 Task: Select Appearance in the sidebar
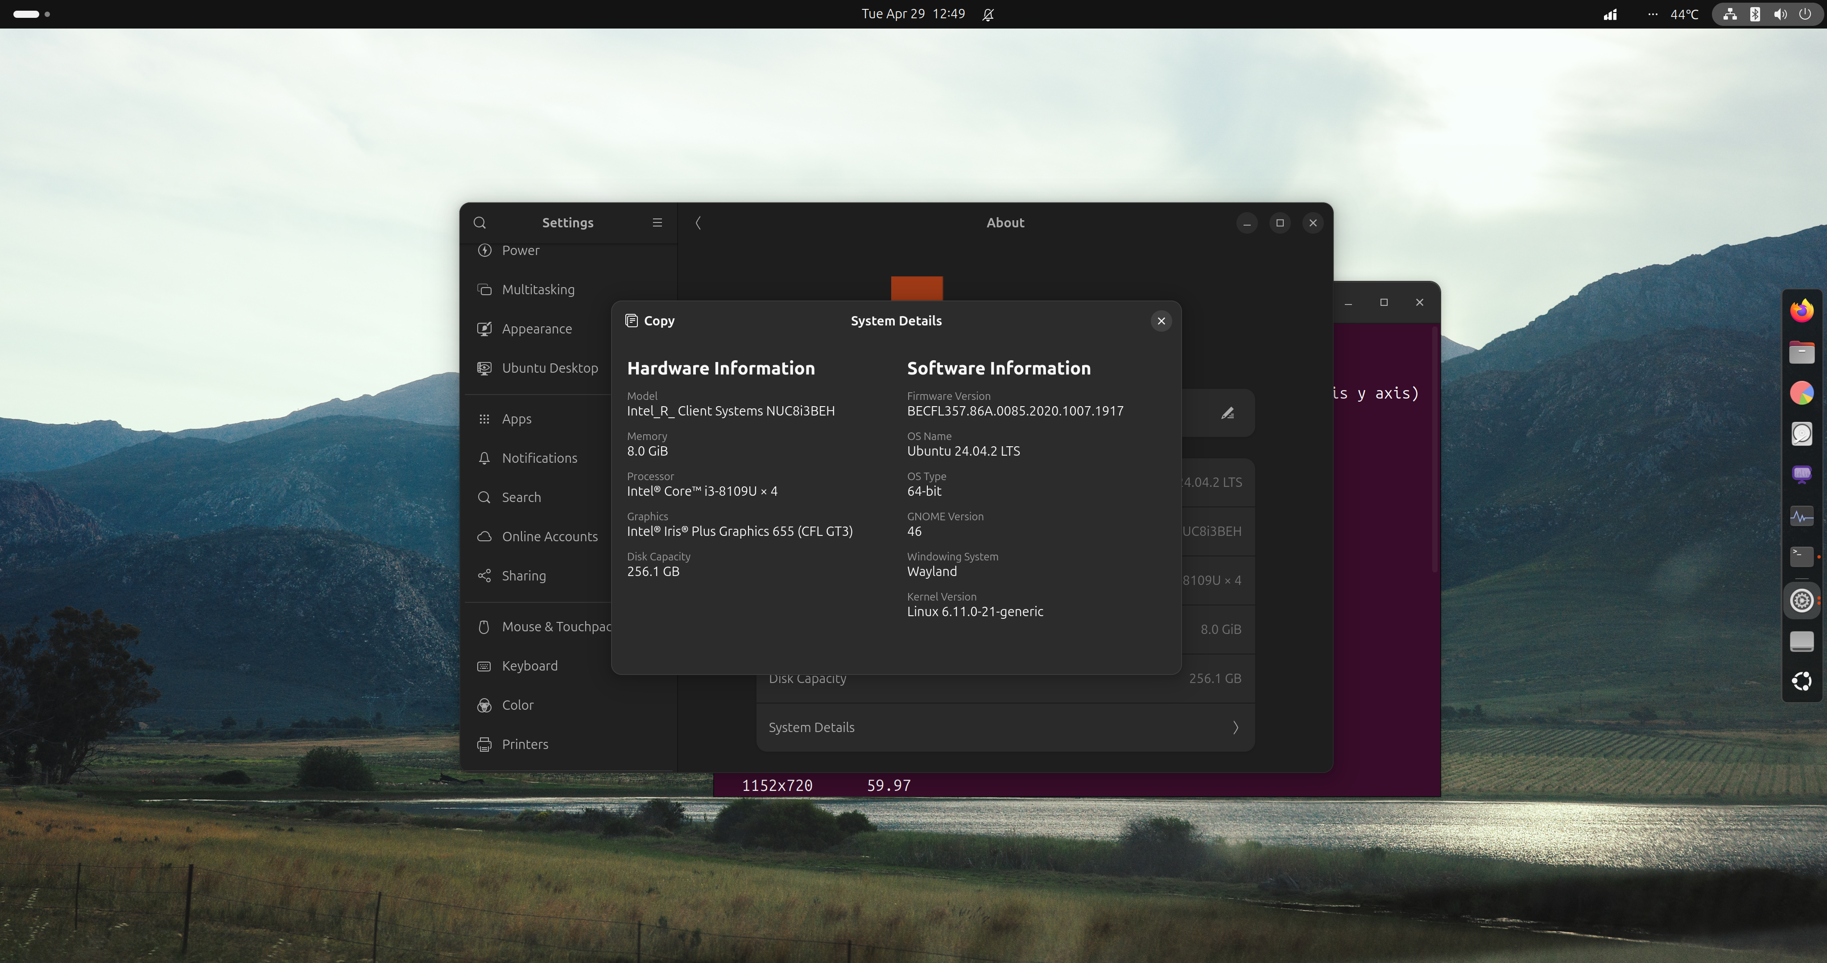(536, 329)
